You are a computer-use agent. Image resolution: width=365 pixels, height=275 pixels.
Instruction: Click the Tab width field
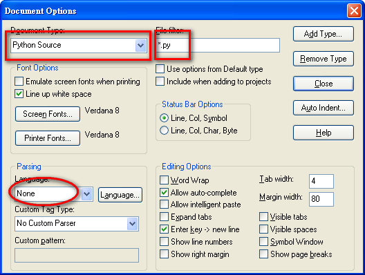pyautogui.click(x=321, y=181)
